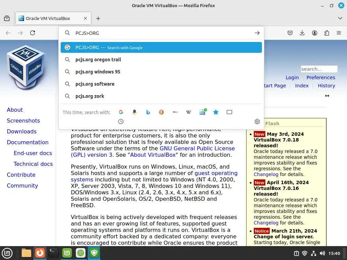Launch the Terminal from the taskbar
The width and height of the screenshot is (347, 260).
[53, 253]
